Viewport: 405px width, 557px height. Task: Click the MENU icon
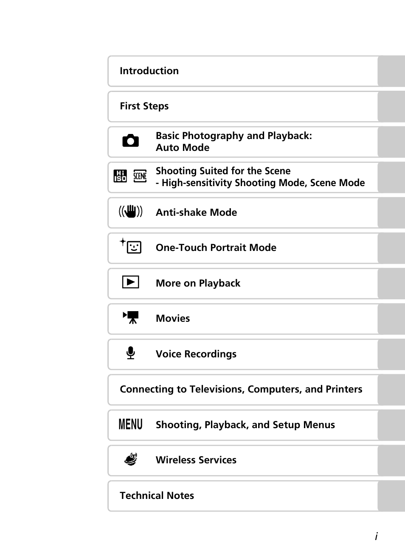(x=130, y=424)
